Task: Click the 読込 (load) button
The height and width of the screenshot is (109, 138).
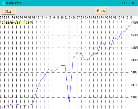Action: 8,11
